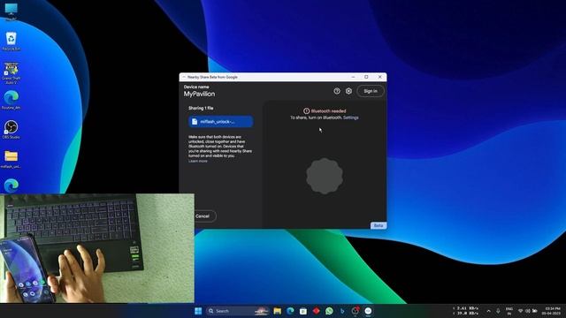Open the Nearby Share help icon
This screenshot has height=318, width=566.
337,91
